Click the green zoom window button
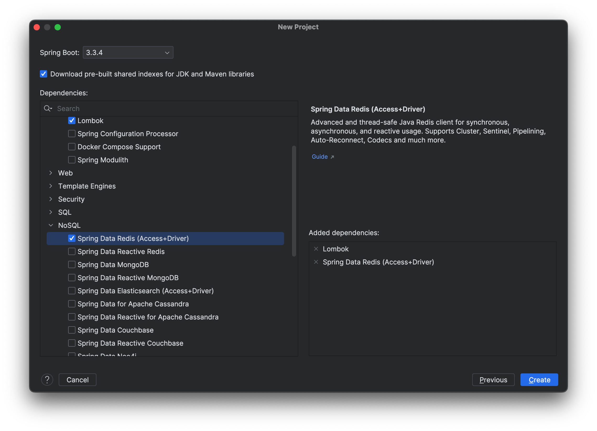 point(58,27)
